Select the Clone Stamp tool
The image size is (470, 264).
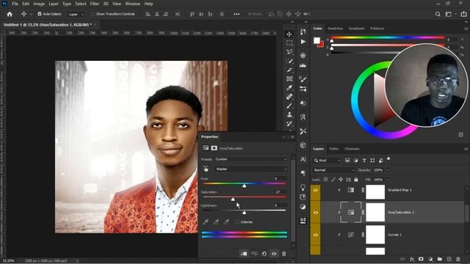289,114
